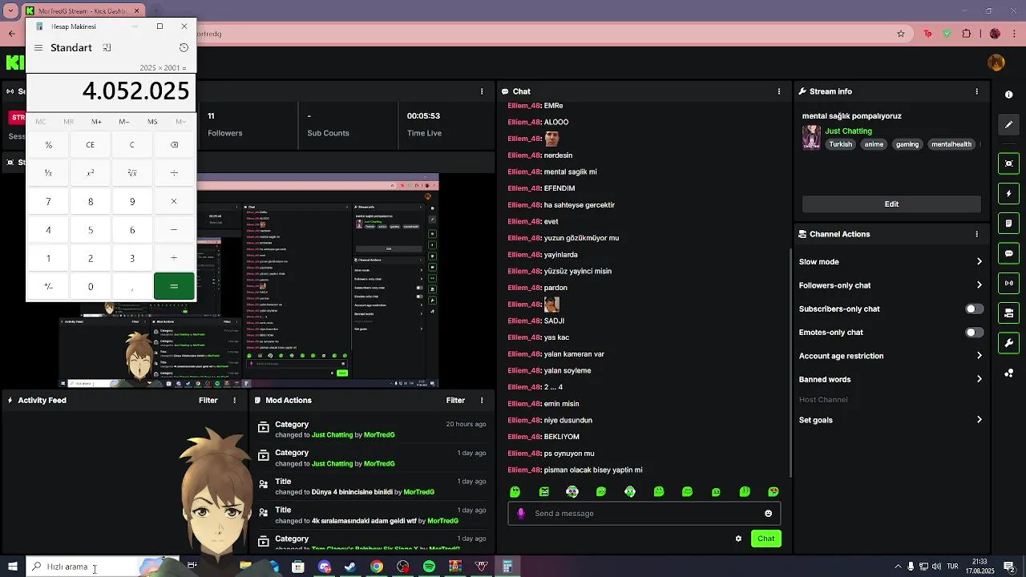
Task: Click the mirrored stream preview thumbnail
Action: coord(249,280)
